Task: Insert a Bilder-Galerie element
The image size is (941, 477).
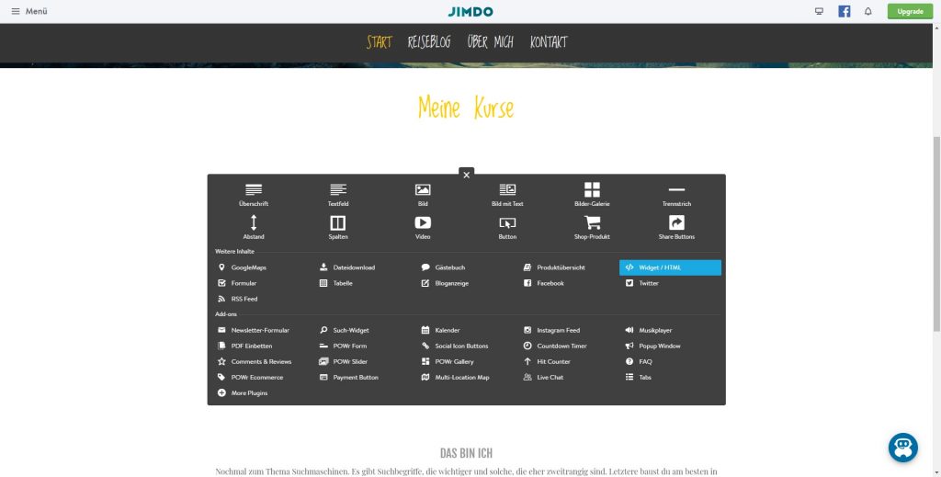Action: 592,194
